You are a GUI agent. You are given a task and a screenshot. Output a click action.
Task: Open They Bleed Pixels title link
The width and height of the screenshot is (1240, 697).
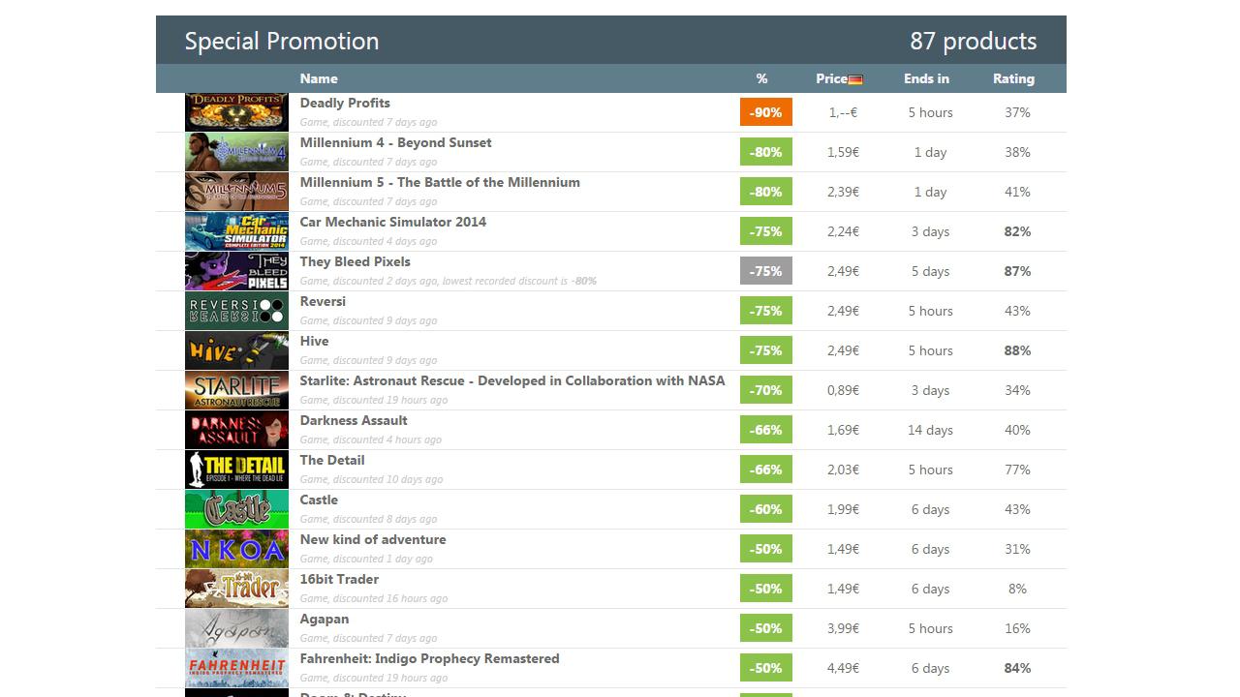click(x=355, y=261)
